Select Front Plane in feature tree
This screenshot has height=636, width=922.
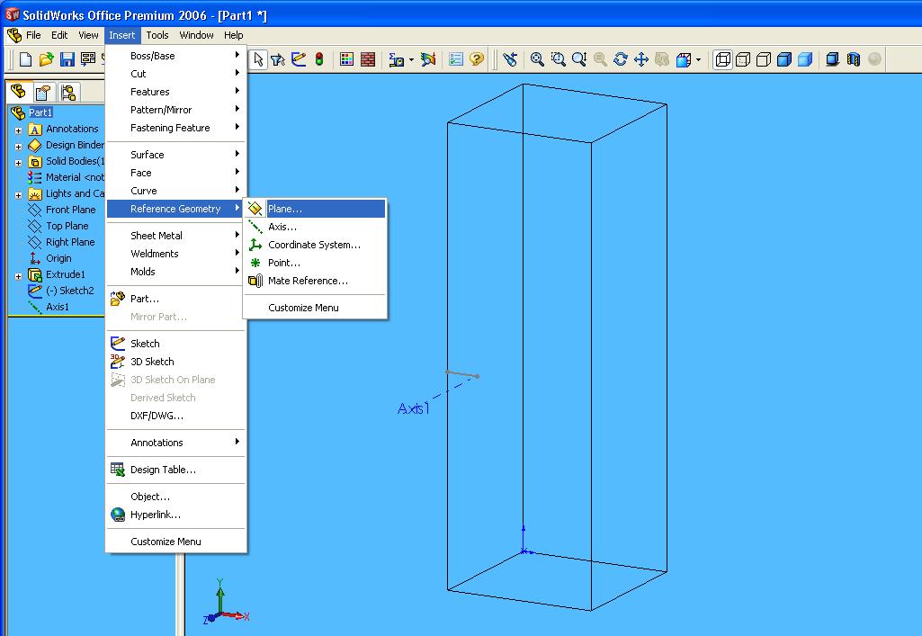click(x=70, y=210)
